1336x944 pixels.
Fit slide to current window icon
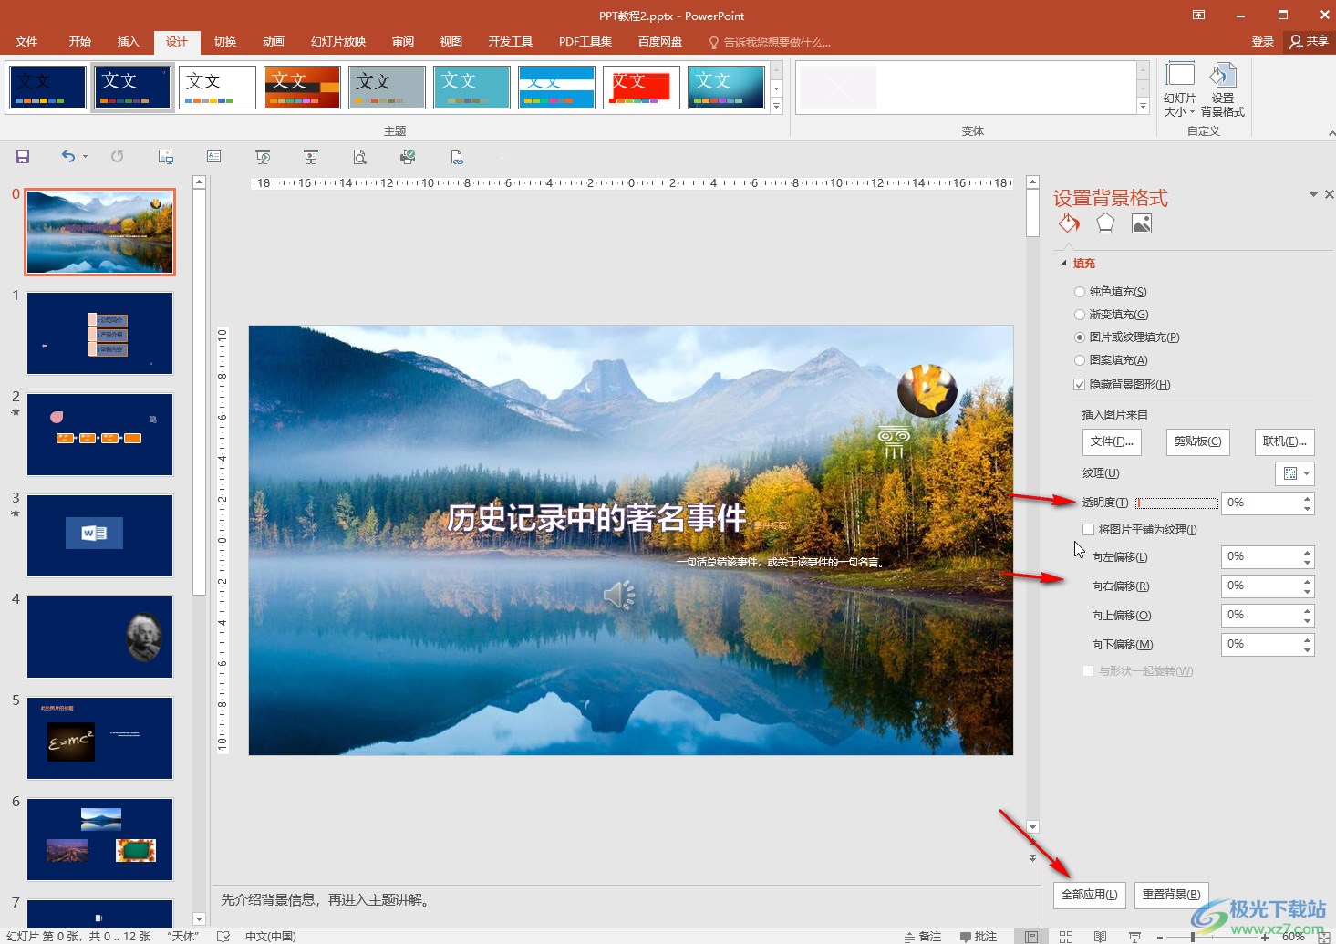[x=1324, y=937]
